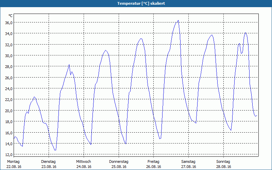Image resolution: width=272 pixels, height=170 pixels.
Task: Click the Donnerstag day label
Action: 119,162
